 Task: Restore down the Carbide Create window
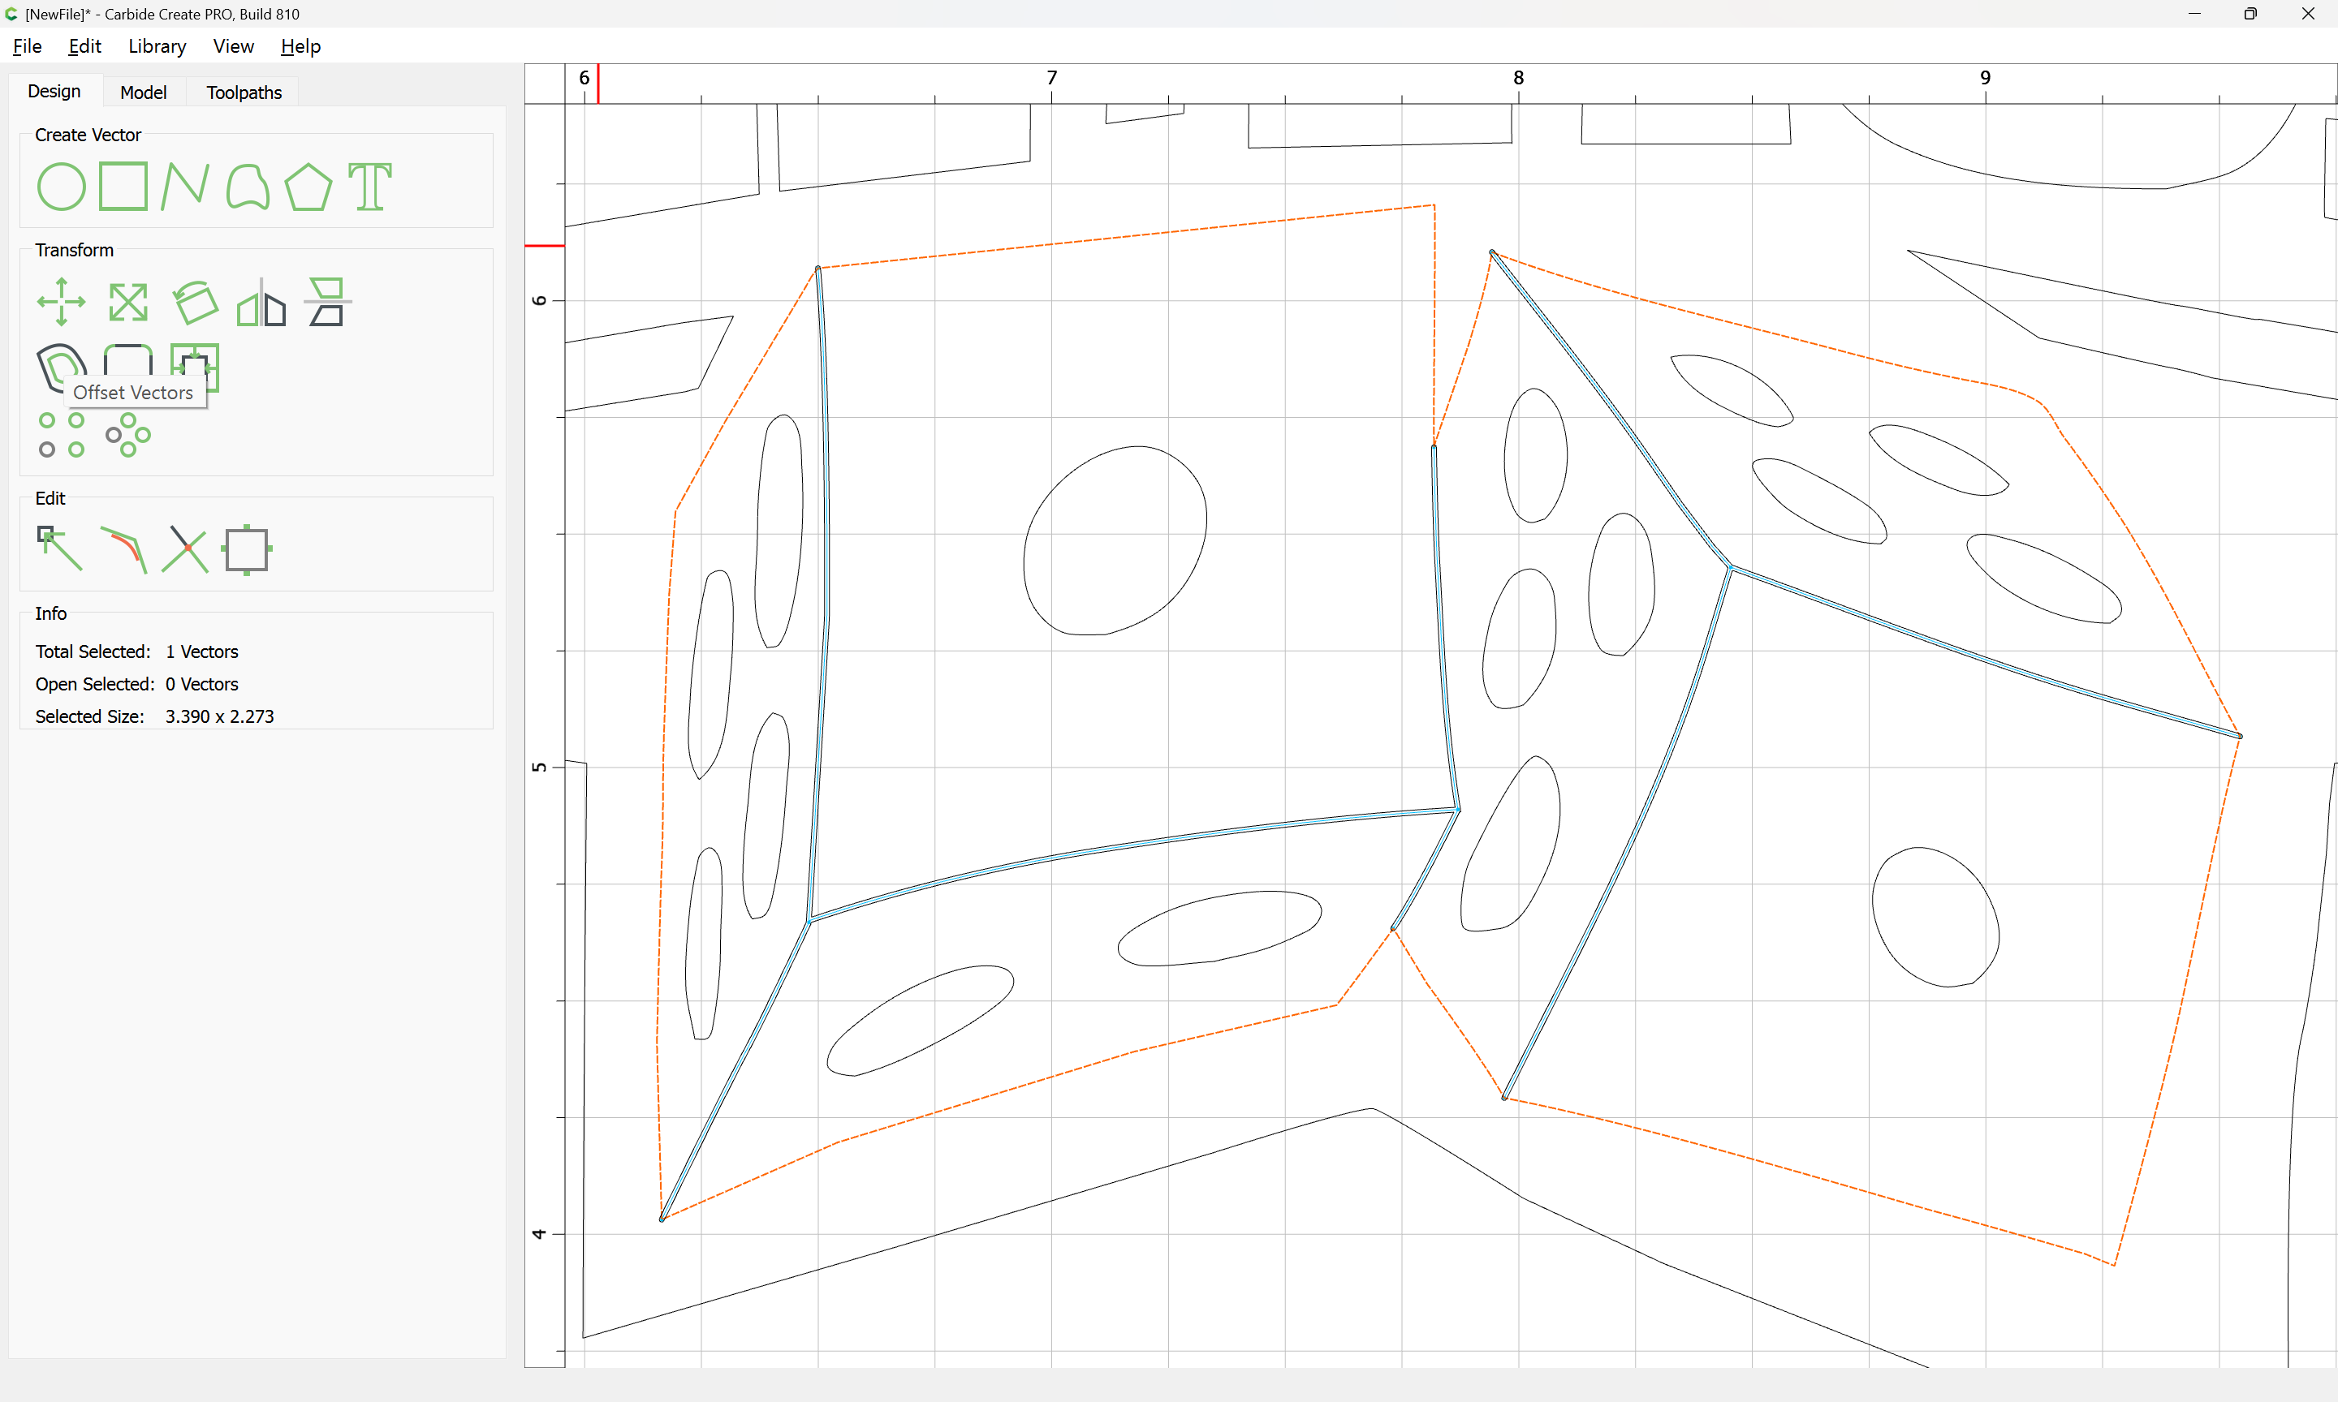2250,13
